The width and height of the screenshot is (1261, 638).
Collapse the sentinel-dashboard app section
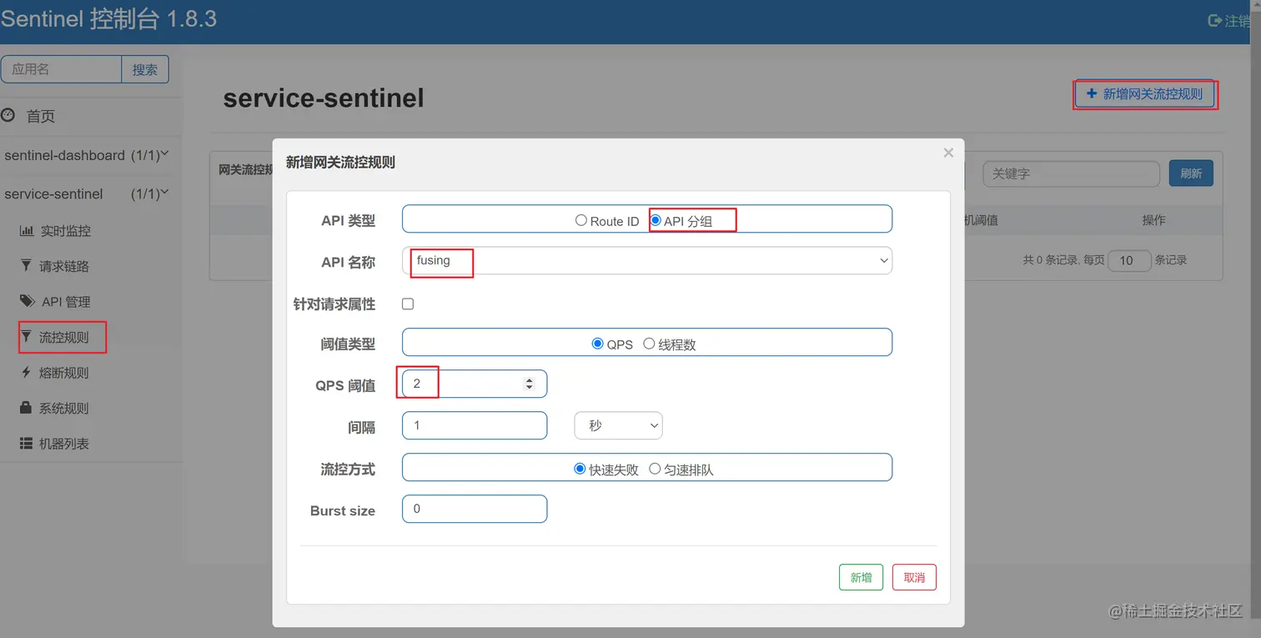(164, 154)
